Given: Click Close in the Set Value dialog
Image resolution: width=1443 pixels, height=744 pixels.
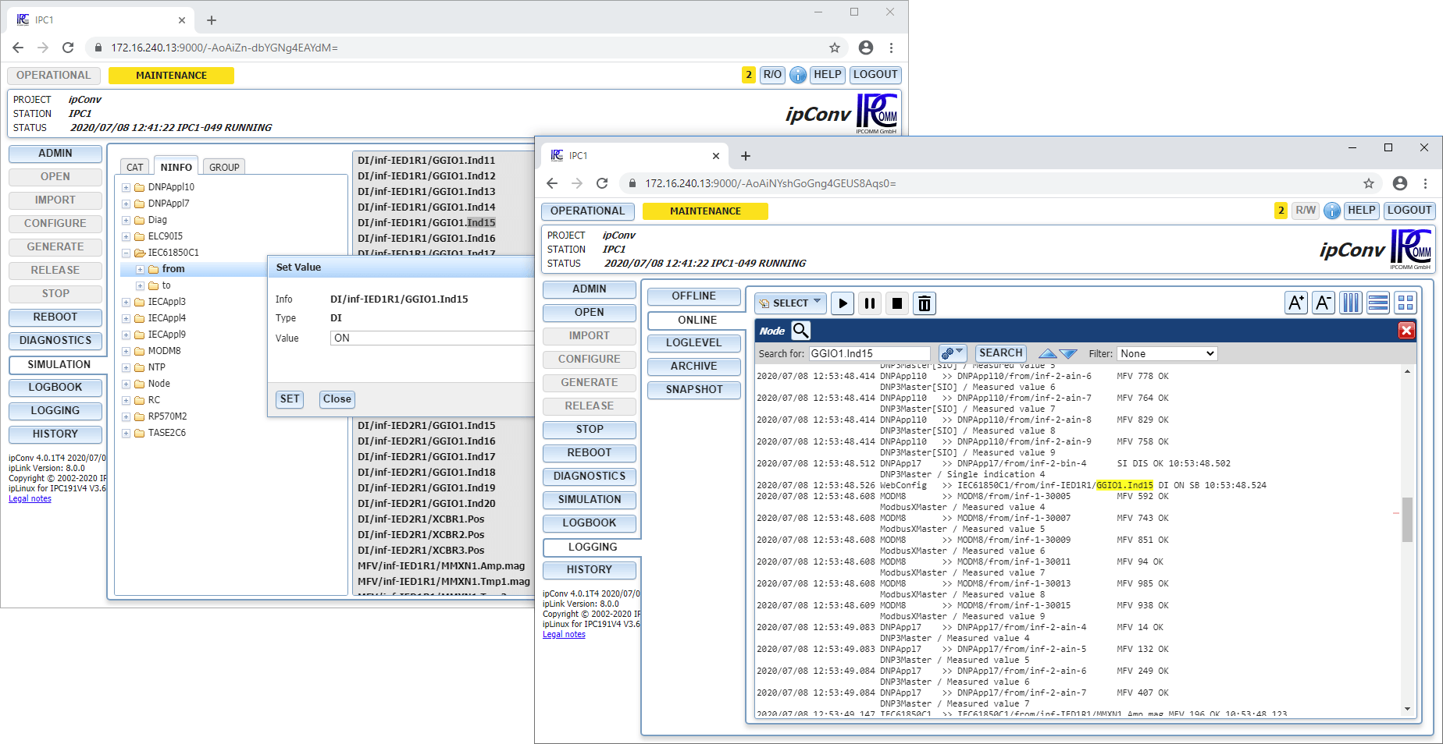Looking at the screenshot, I should point(337,399).
